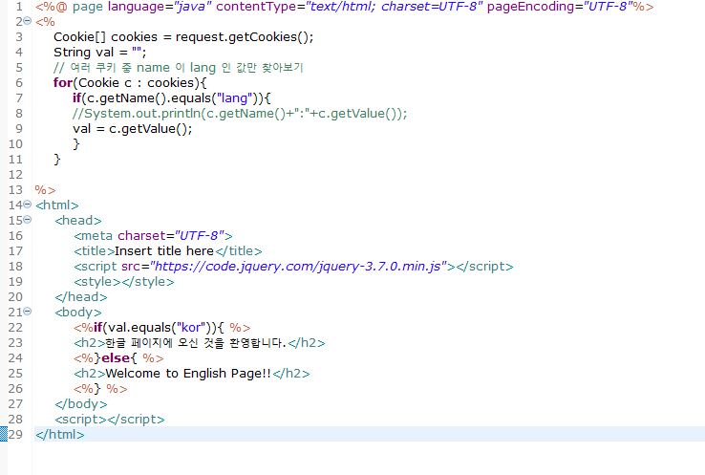Image resolution: width=705 pixels, height=475 pixels.
Task: Collapse the html fold at line 14
Action: click(28, 205)
